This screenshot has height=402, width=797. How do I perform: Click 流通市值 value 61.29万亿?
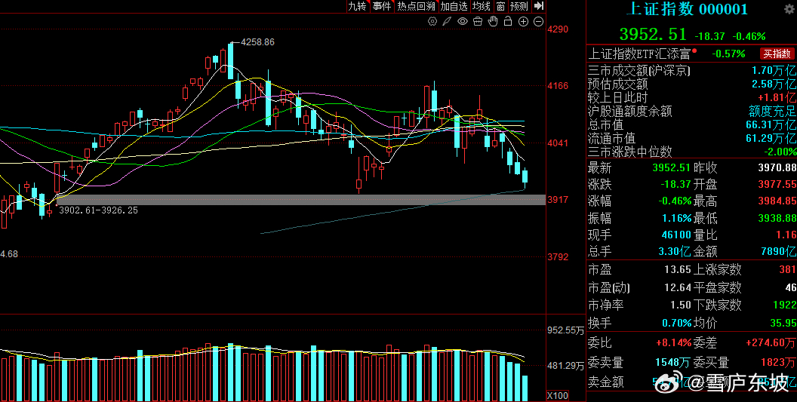(771, 138)
